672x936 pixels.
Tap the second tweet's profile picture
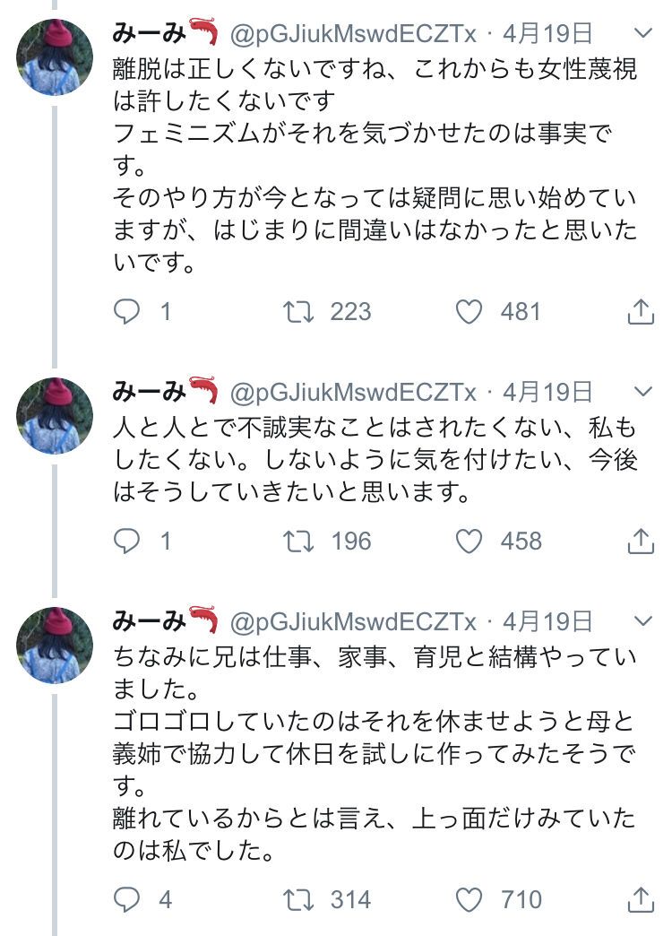point(55,415)
